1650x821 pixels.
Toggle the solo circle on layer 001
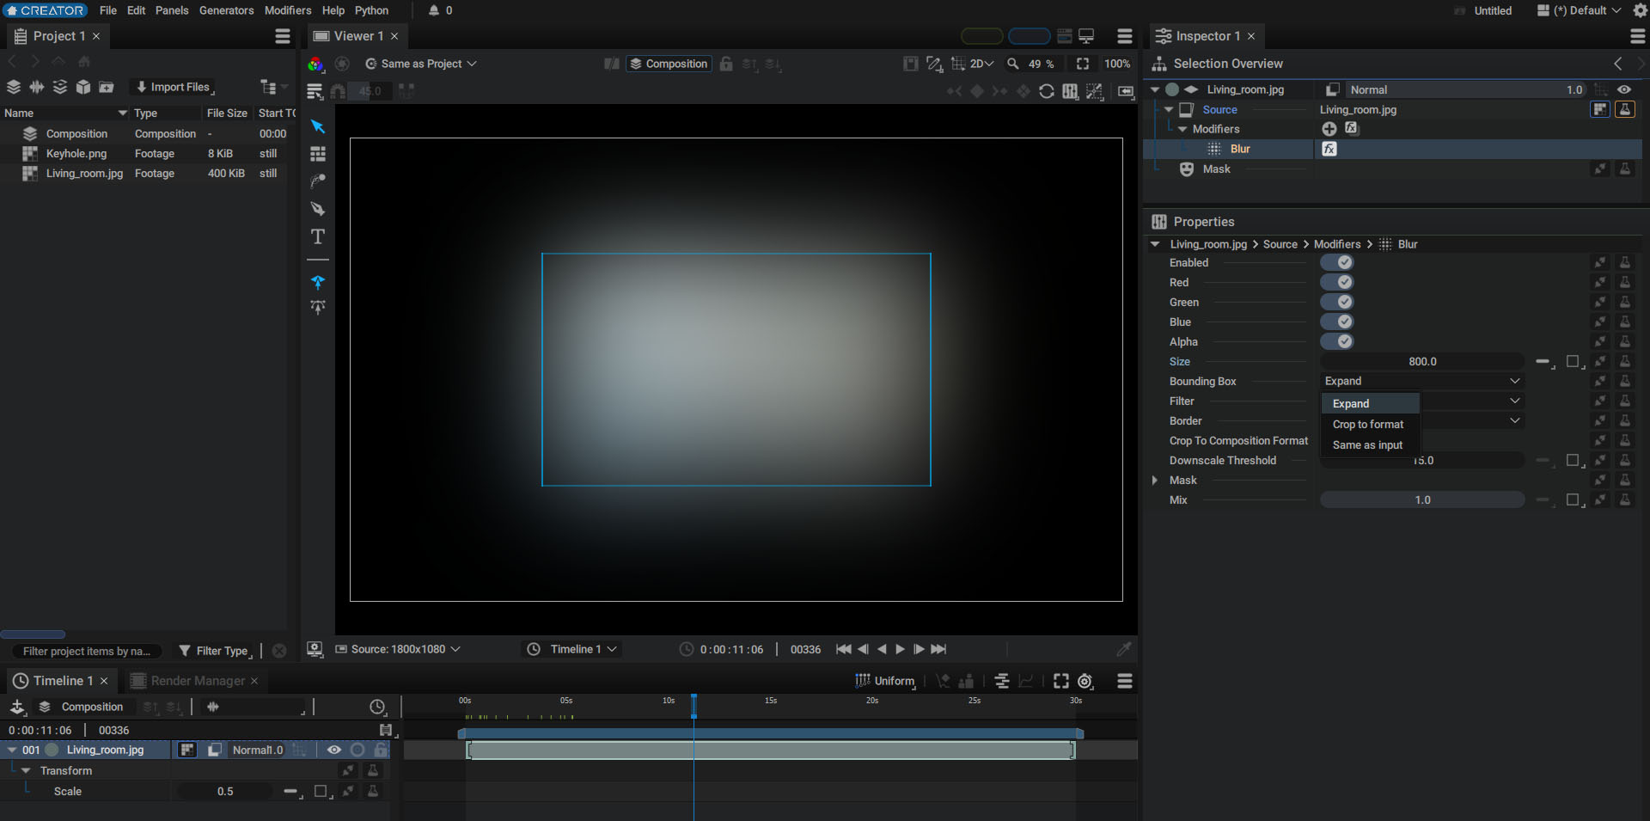coord(357,750)
